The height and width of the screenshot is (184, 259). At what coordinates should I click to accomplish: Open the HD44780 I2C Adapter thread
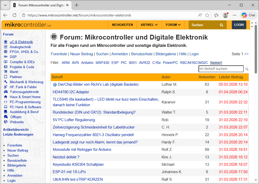(71, 92)
